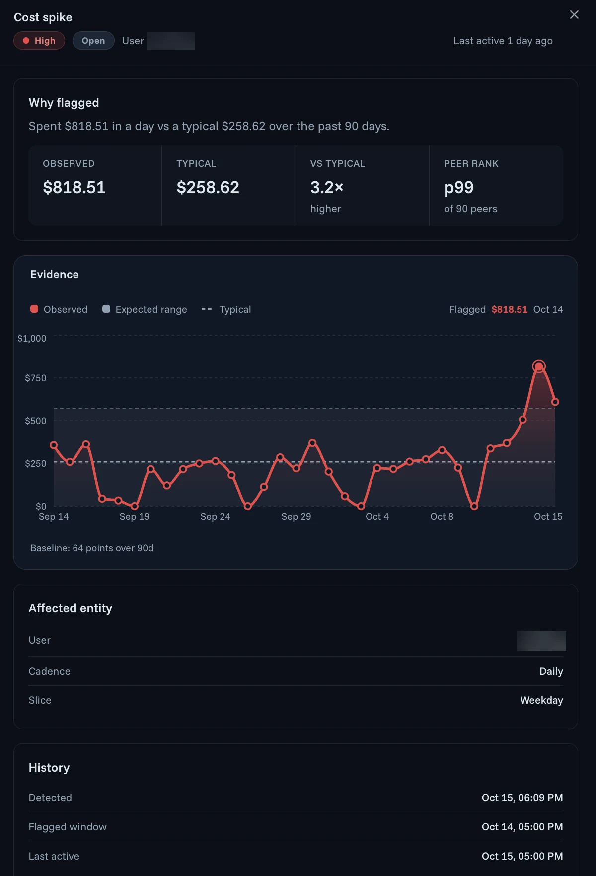
Task: Click the Affected entity heading
Action: pos(71,608)
